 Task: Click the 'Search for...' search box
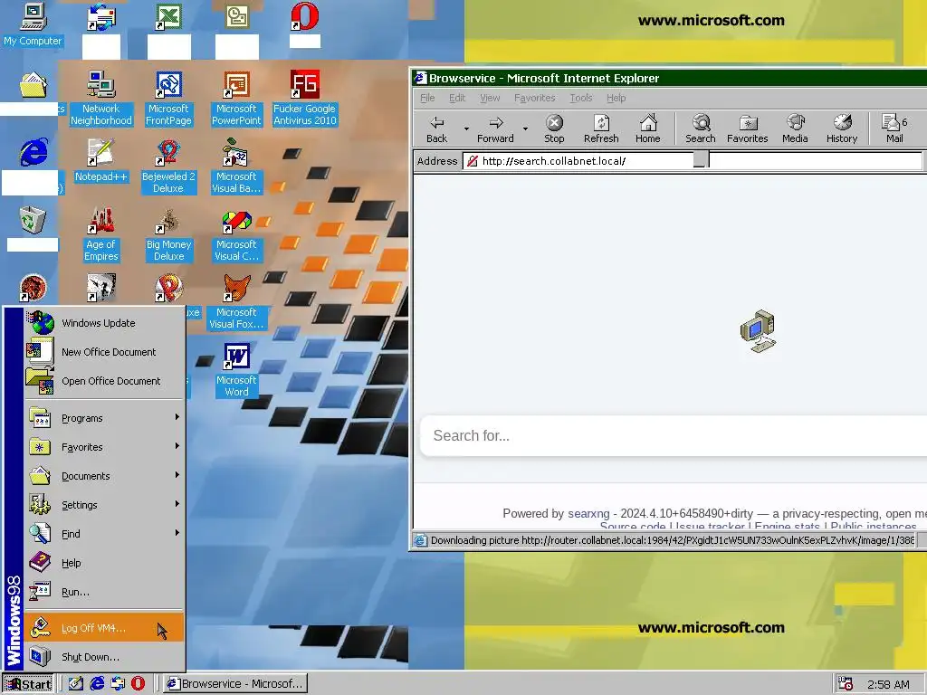click(x=674, y=435)
